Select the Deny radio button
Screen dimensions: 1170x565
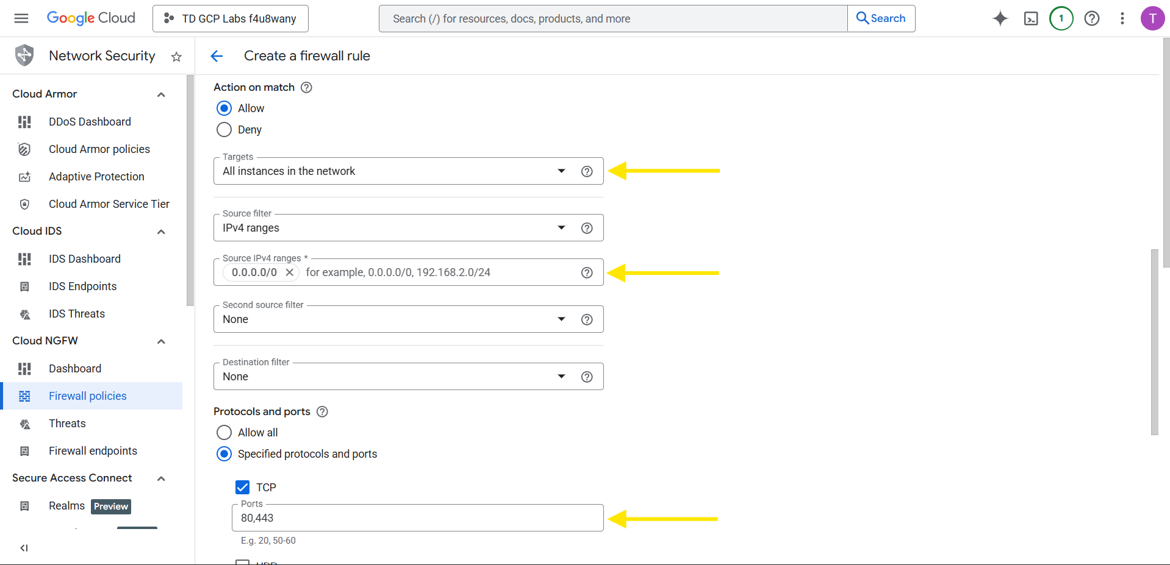[x=224, y=130]
